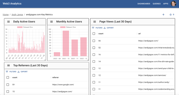Open the APPS menu item
This screenshot has width=179, height=95.
point(166,4)
